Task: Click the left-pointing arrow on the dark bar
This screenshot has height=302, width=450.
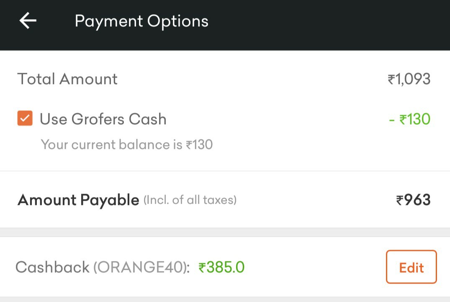Action: 27,20
